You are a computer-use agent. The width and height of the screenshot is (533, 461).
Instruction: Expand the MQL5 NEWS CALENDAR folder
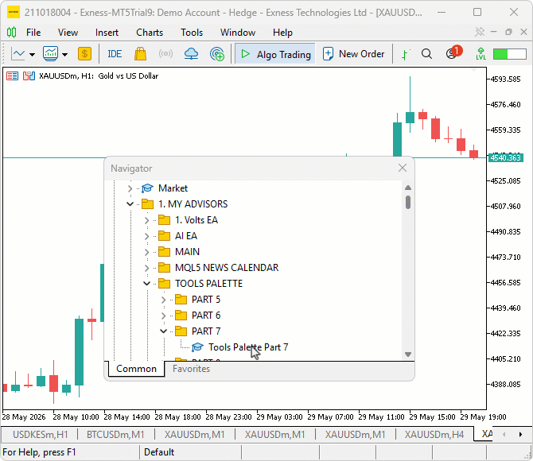[x=146, y=268]
